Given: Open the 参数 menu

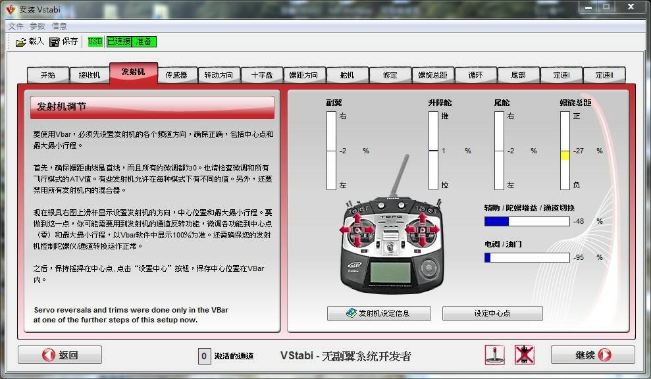Looking at the screenshot, I should pos(38,26).
